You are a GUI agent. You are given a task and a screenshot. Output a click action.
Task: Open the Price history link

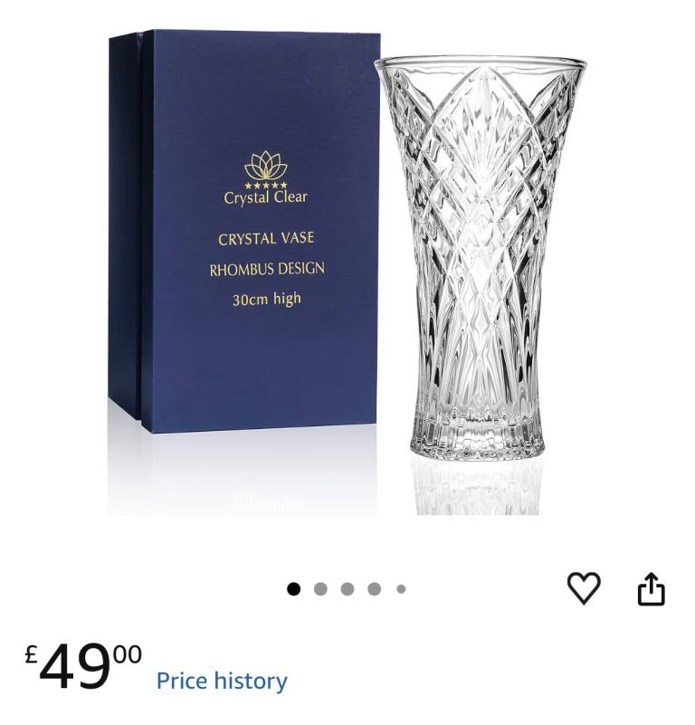pyautogui.click(x=222, y=681)
